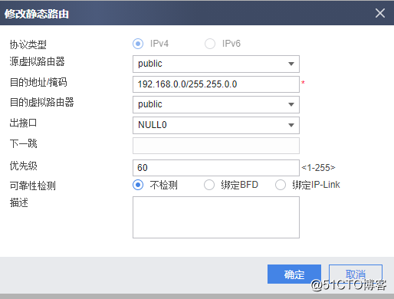Select the 绑定IP-Link radio button
Screen dimensions: 394x299
coord(281,185)
